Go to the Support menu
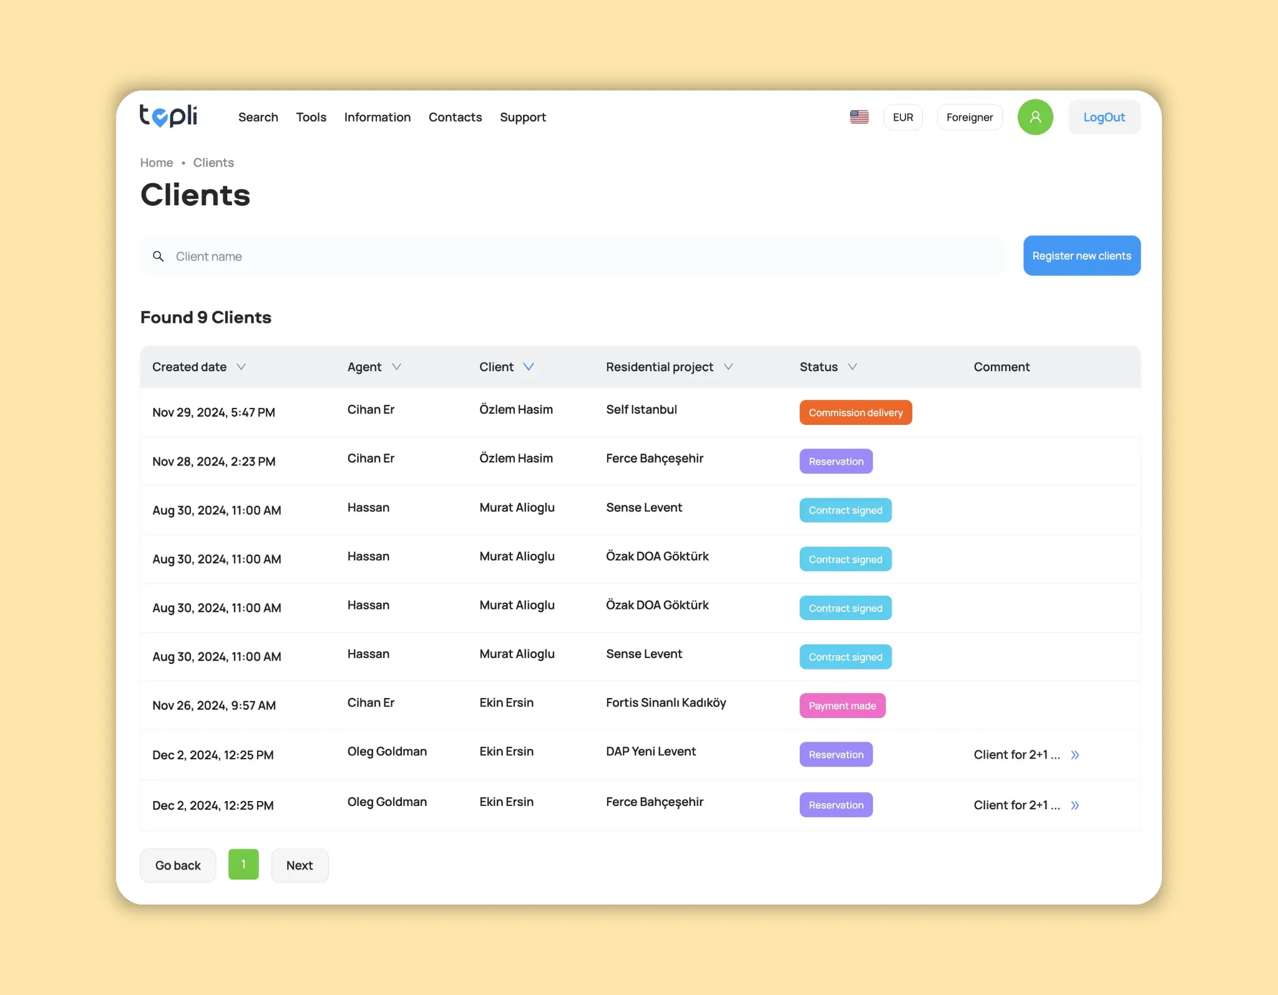 [522, 117]
